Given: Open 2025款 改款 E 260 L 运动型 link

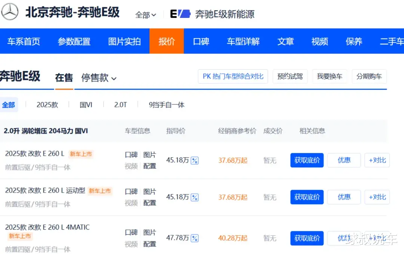Looking at the screenshot, I should pyautogui.click(x=45, y=191).
